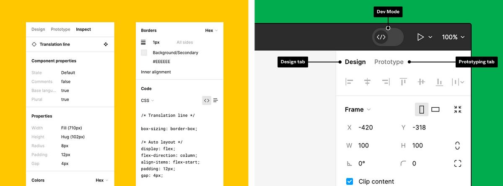Click the Translation line component name

[x=55, y=44]
